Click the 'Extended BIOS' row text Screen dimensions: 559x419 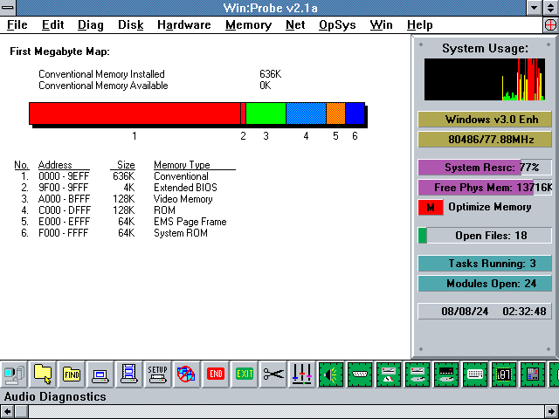pyautogui.click(x=185, y=188)
